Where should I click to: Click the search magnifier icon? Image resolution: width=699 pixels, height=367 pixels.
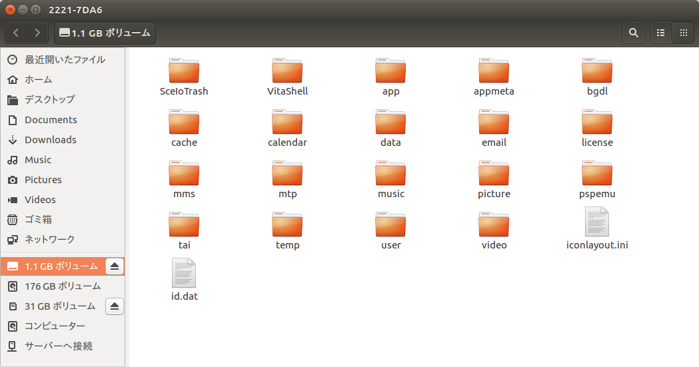tap(633, 33)
